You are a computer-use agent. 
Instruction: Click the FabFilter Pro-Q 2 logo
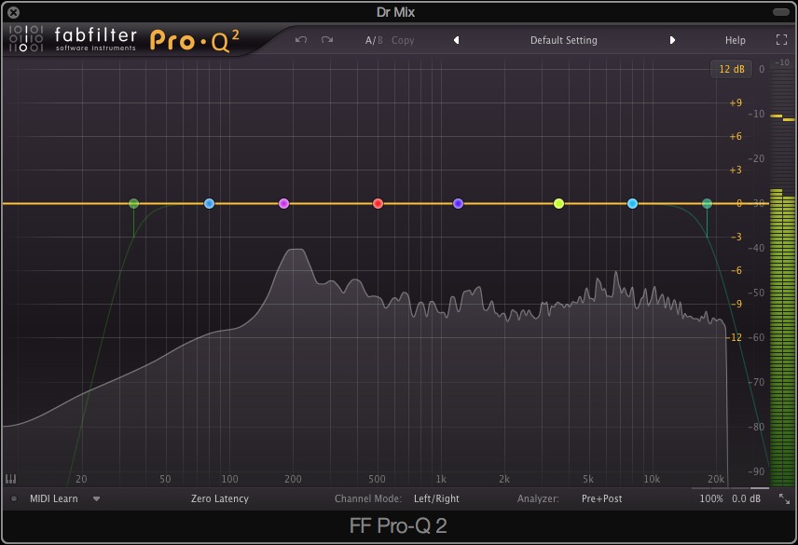[124, 40]
